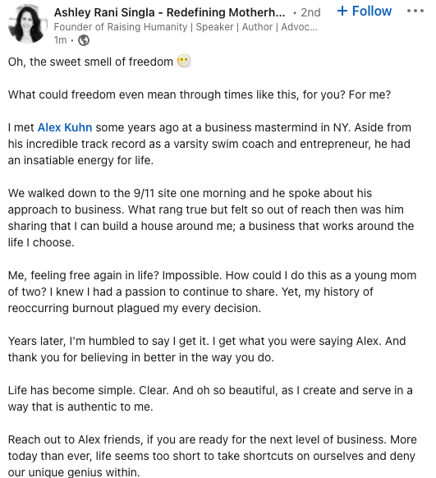The width and height of the screenshot is (436, 478).
Task: Click the globe public visibility icon
Action: coord(84,40)
